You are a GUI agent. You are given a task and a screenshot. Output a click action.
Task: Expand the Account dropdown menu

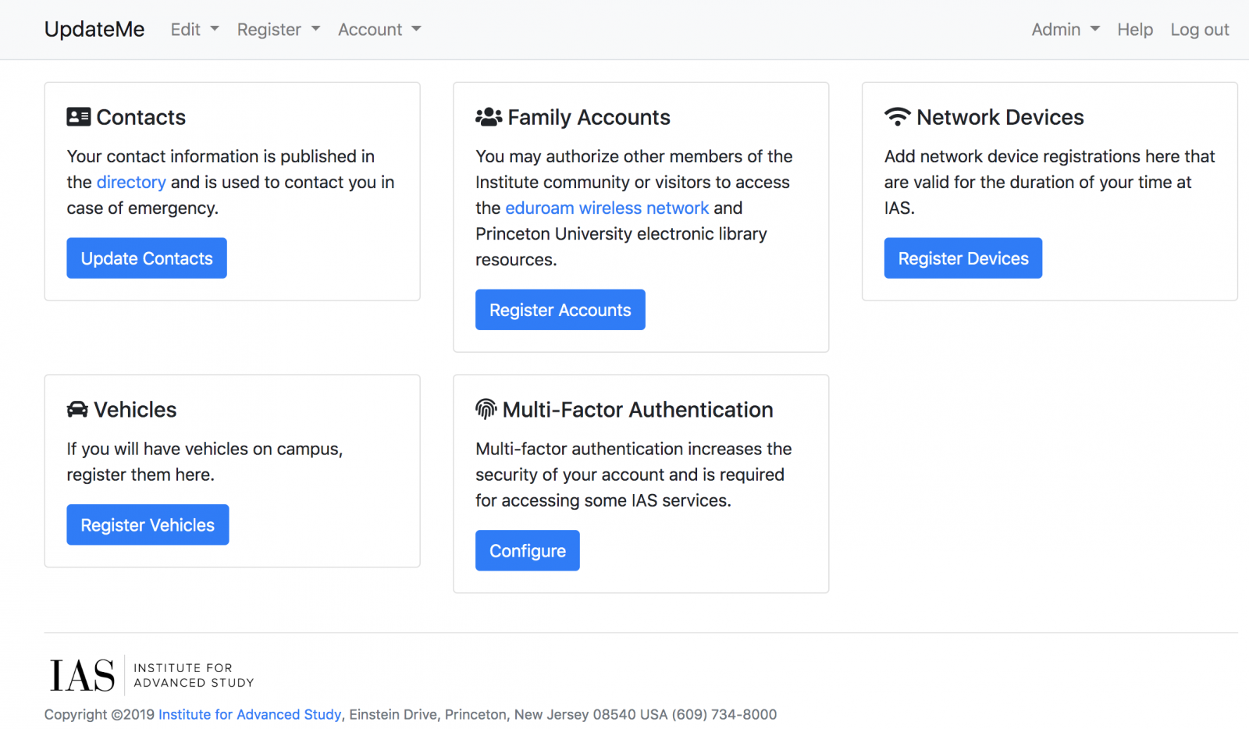coord(379,30)
